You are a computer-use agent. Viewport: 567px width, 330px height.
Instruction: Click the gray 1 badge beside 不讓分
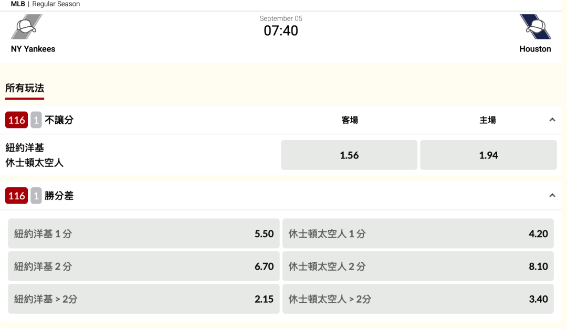point(36,120)
